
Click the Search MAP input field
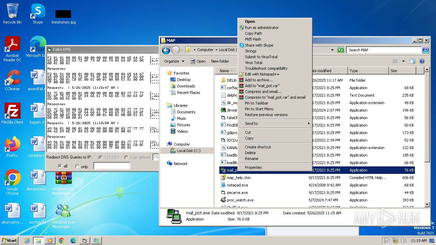[x=384, y=50]
